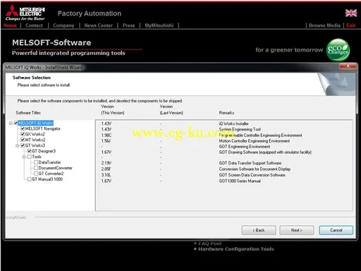Viewport: 361px width, 271px height.
Task: Select the GX Works2 tree label
Action: [x=35, y=134]
